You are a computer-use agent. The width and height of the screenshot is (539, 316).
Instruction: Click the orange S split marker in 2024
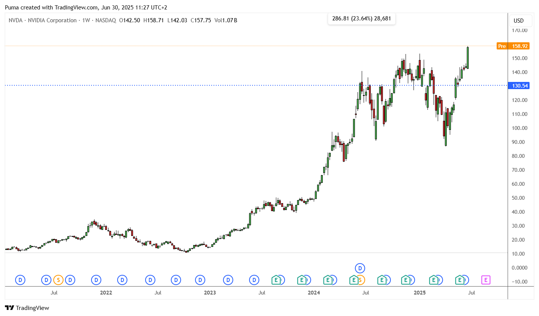(361, 280)
